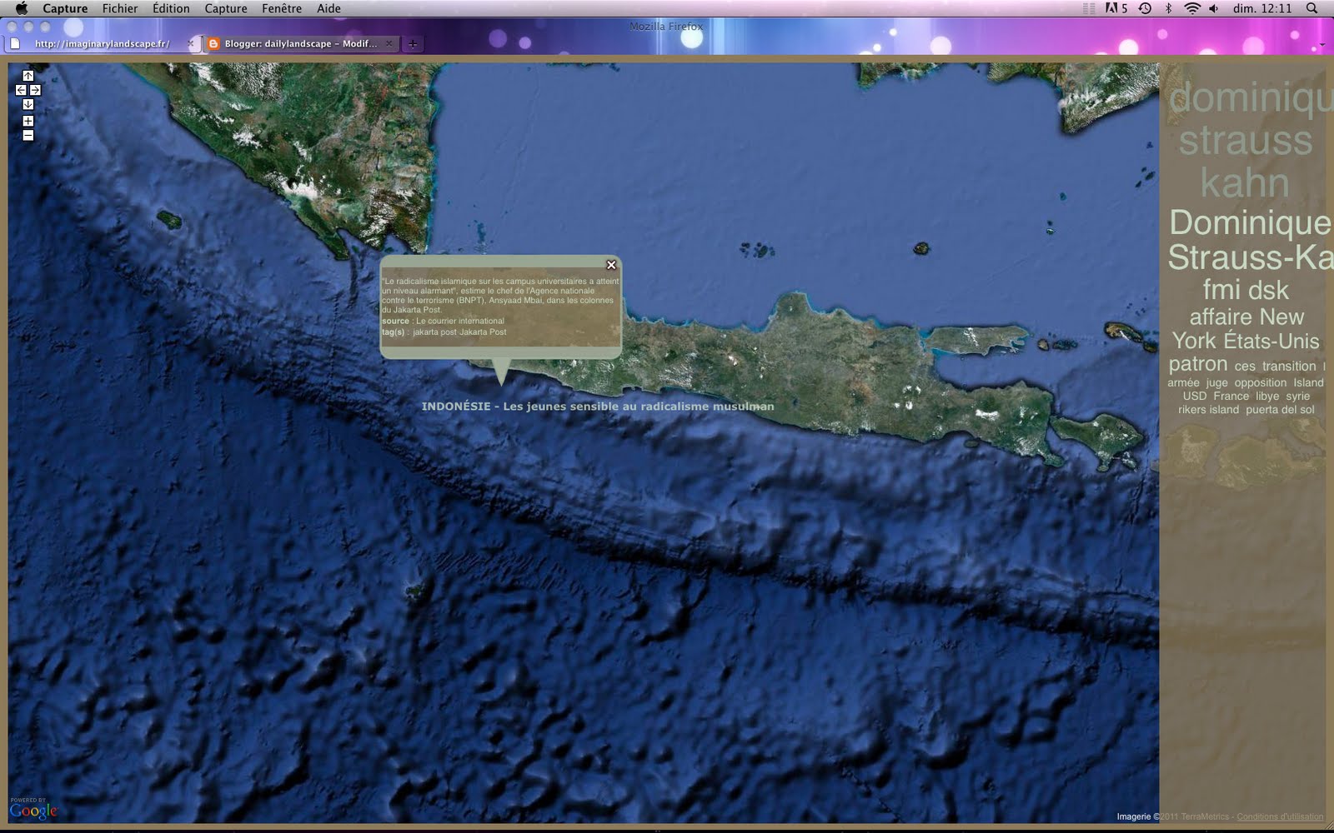Select the 'libye' tag in the cloud
1334x833 pixels.
coord(1267,397)
